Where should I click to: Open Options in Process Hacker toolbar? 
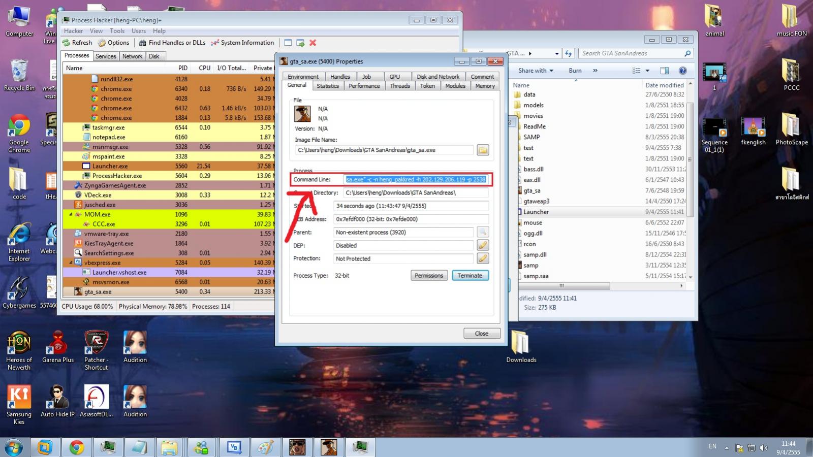(113, 43)
